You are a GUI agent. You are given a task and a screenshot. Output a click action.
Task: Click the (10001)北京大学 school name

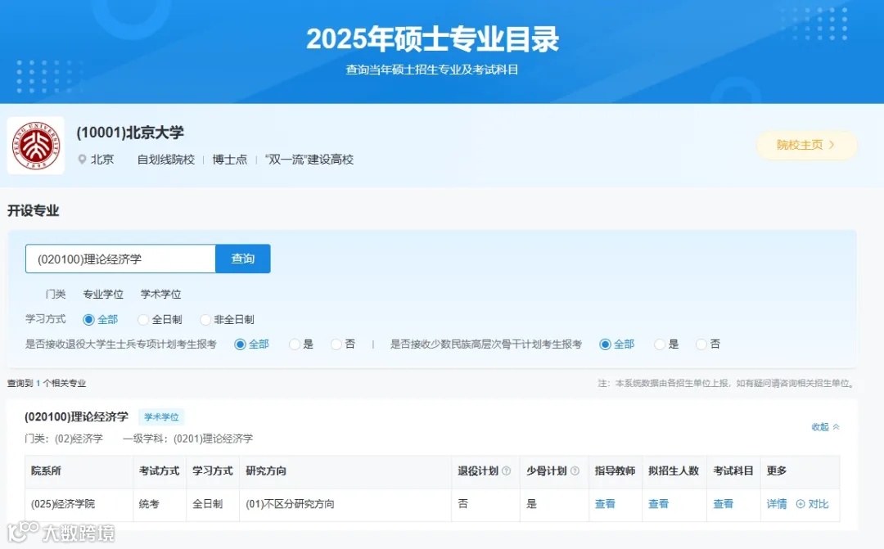pos(130,133)
